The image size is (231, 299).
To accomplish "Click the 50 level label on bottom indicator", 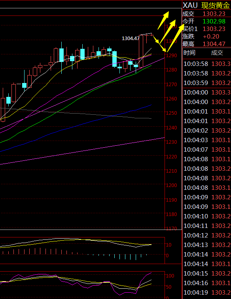I will point(169,287).
